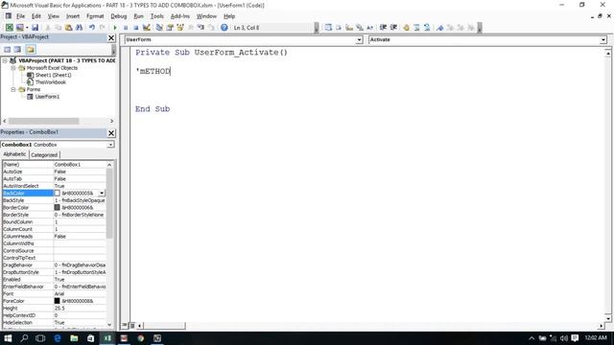Click View Object icon in Project panel

click(17, 49)
